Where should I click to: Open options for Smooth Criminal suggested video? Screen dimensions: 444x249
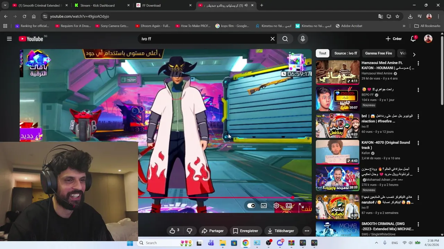(418, 224)
